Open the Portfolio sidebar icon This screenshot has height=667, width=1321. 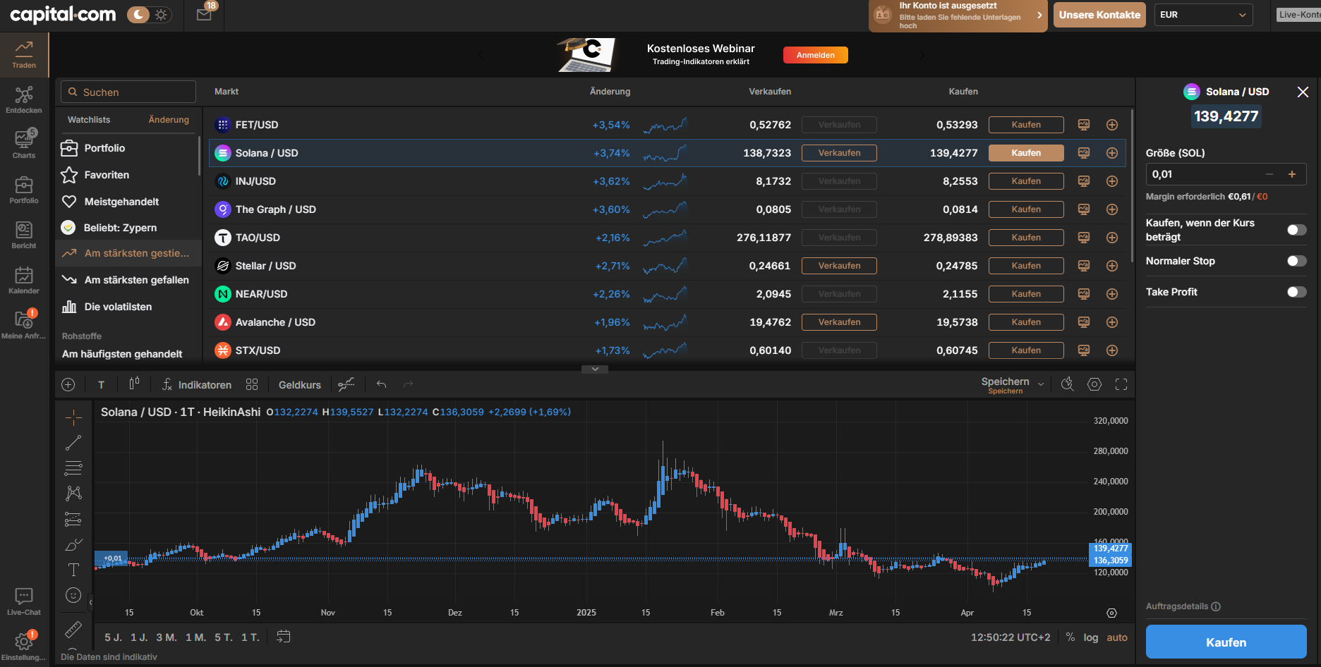click(24, 190)
